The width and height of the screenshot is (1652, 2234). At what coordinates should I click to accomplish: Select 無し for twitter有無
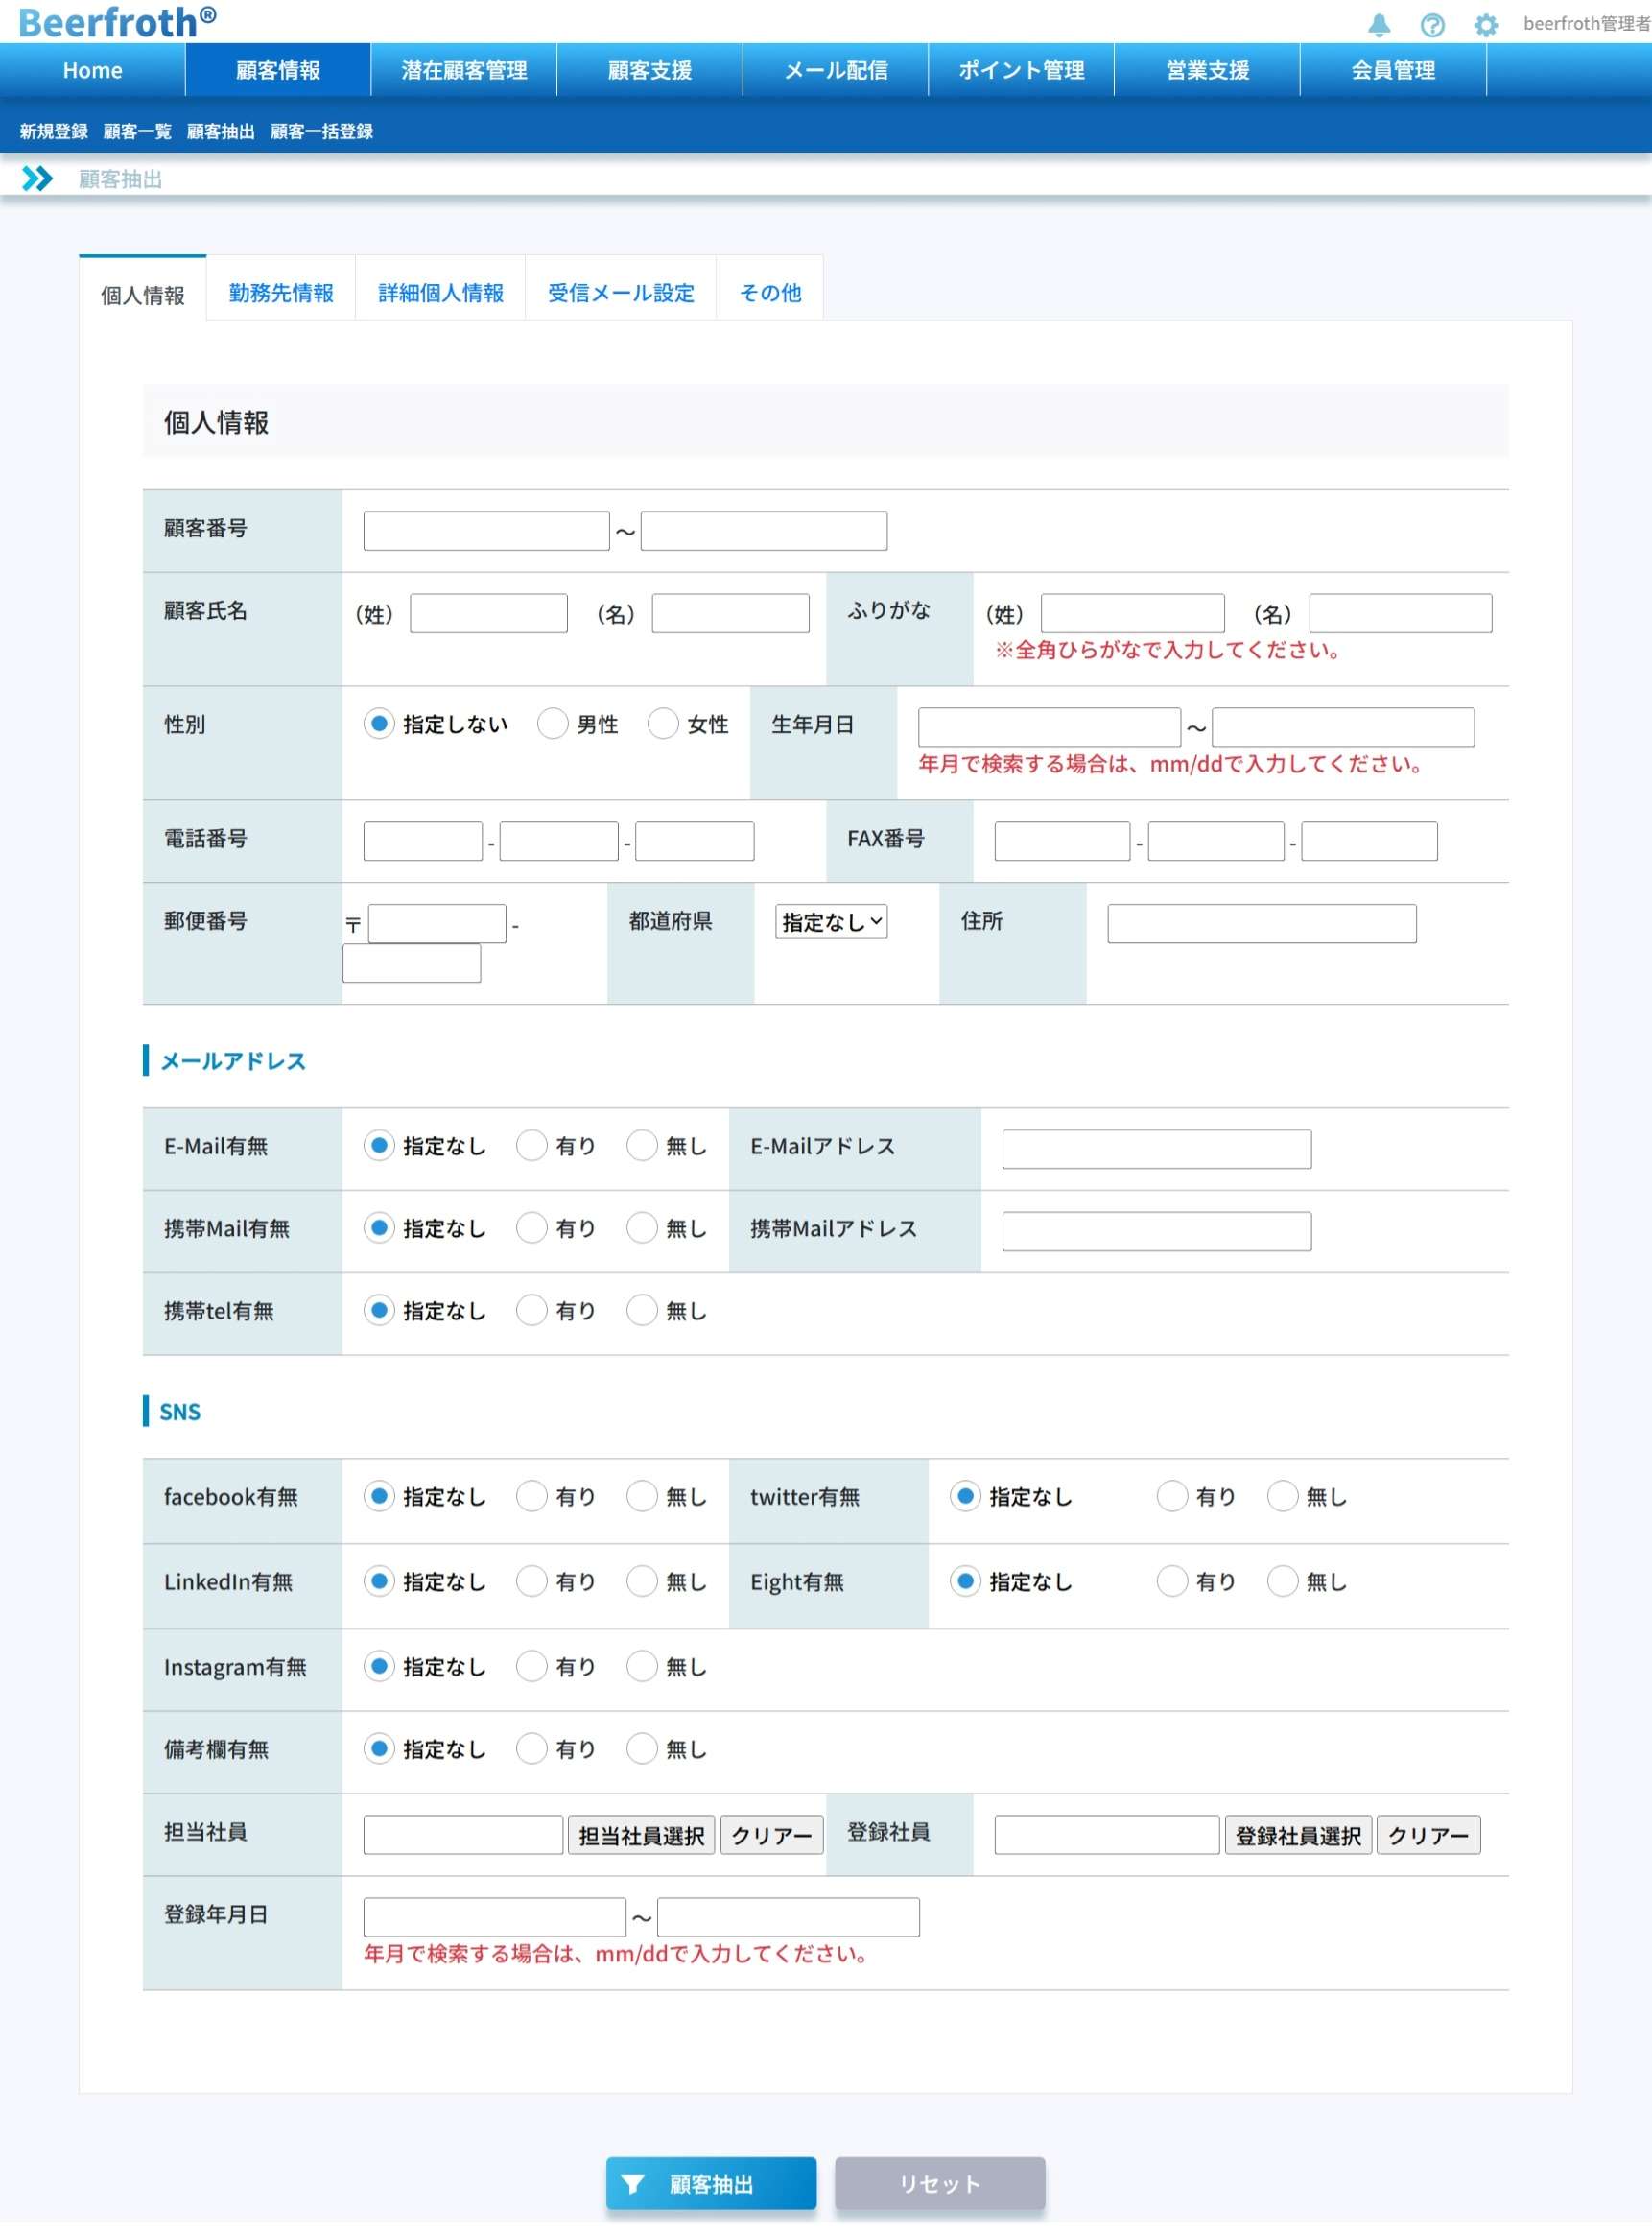1282,1497
